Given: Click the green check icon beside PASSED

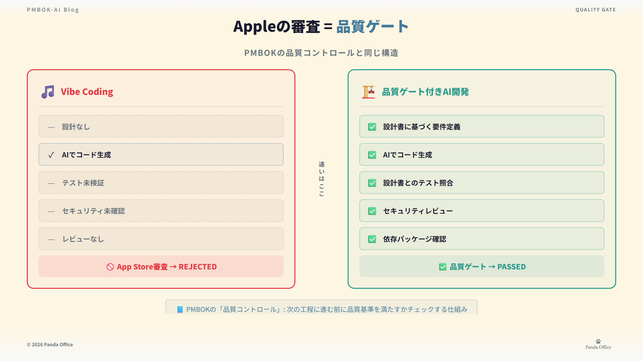Looking at the screenshot, I should pyautogui.click(x=443, y=267).
